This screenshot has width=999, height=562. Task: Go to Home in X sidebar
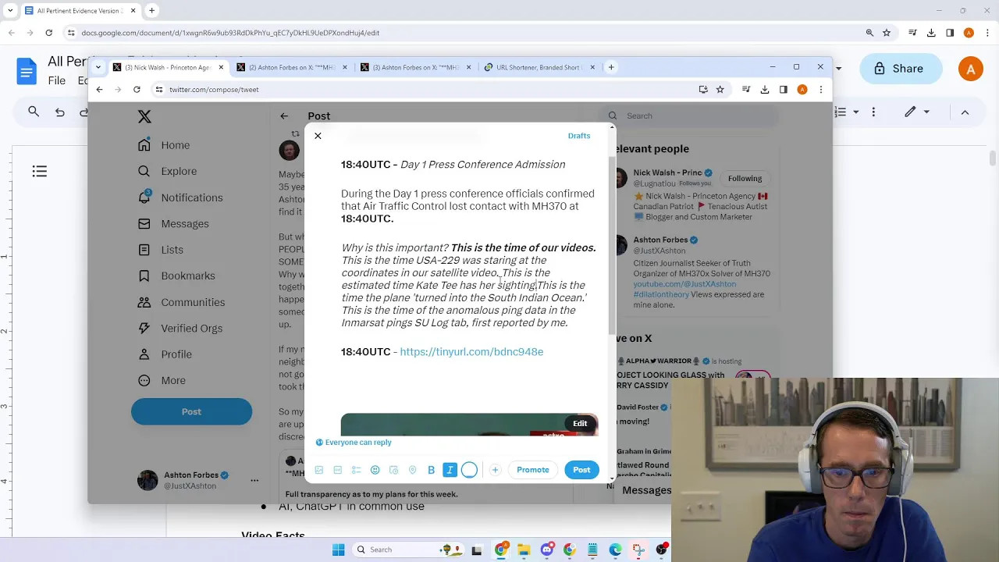pyautogui.click(x=165, y=145)
